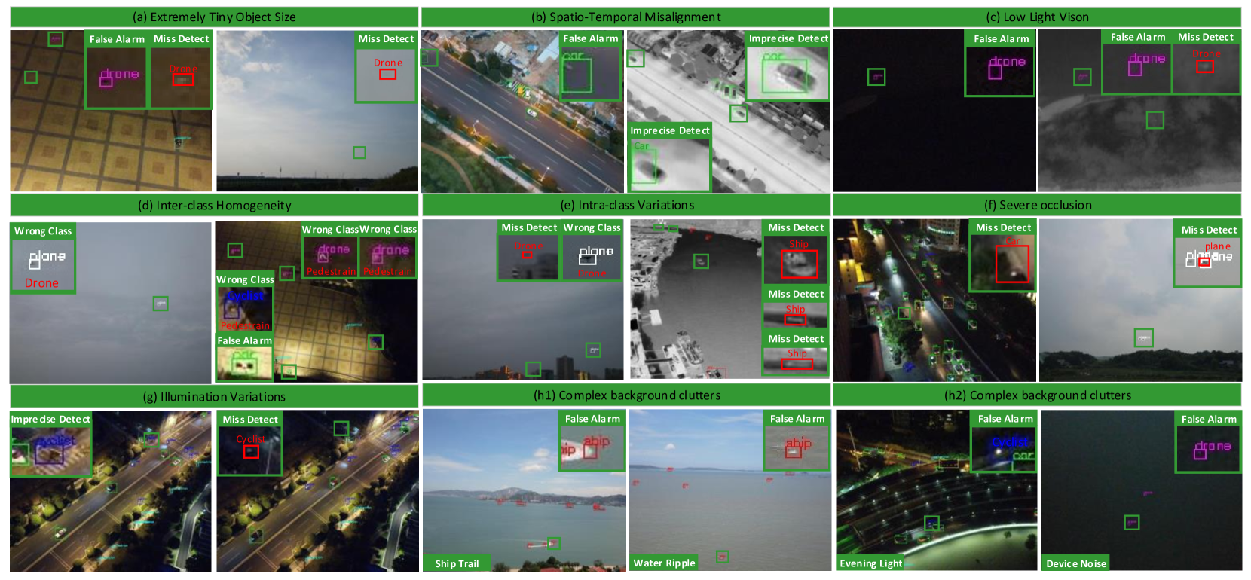The height and width of the screenshot is (580, 1251).
Task: Click the "Evening Light" caption label
Action: point(870,563)
